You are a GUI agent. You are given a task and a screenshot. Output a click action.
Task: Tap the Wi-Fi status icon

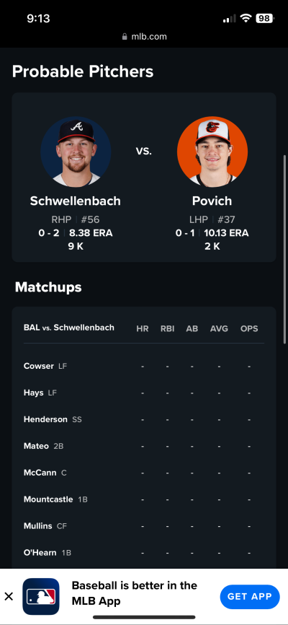point(246,18)
